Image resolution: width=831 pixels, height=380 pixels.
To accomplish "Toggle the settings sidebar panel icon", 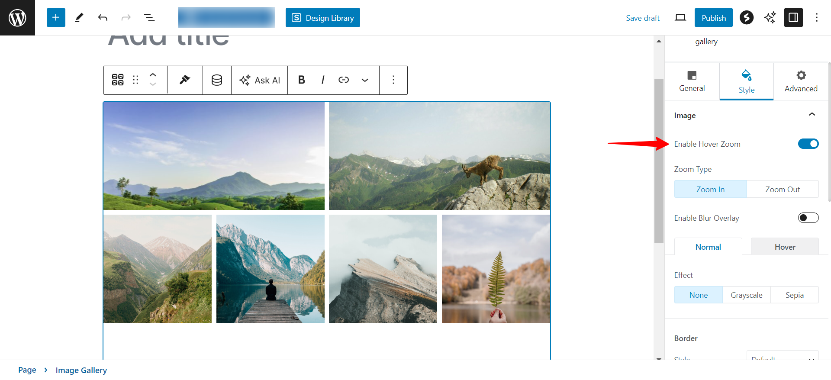I will pyautogui.click(x=793, y=18).
